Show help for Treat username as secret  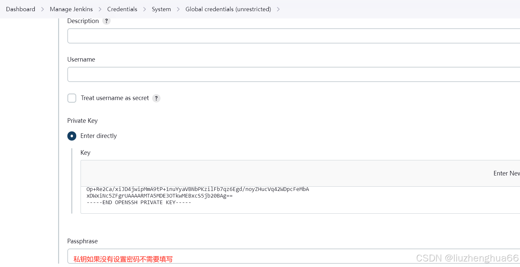point(156,98)
